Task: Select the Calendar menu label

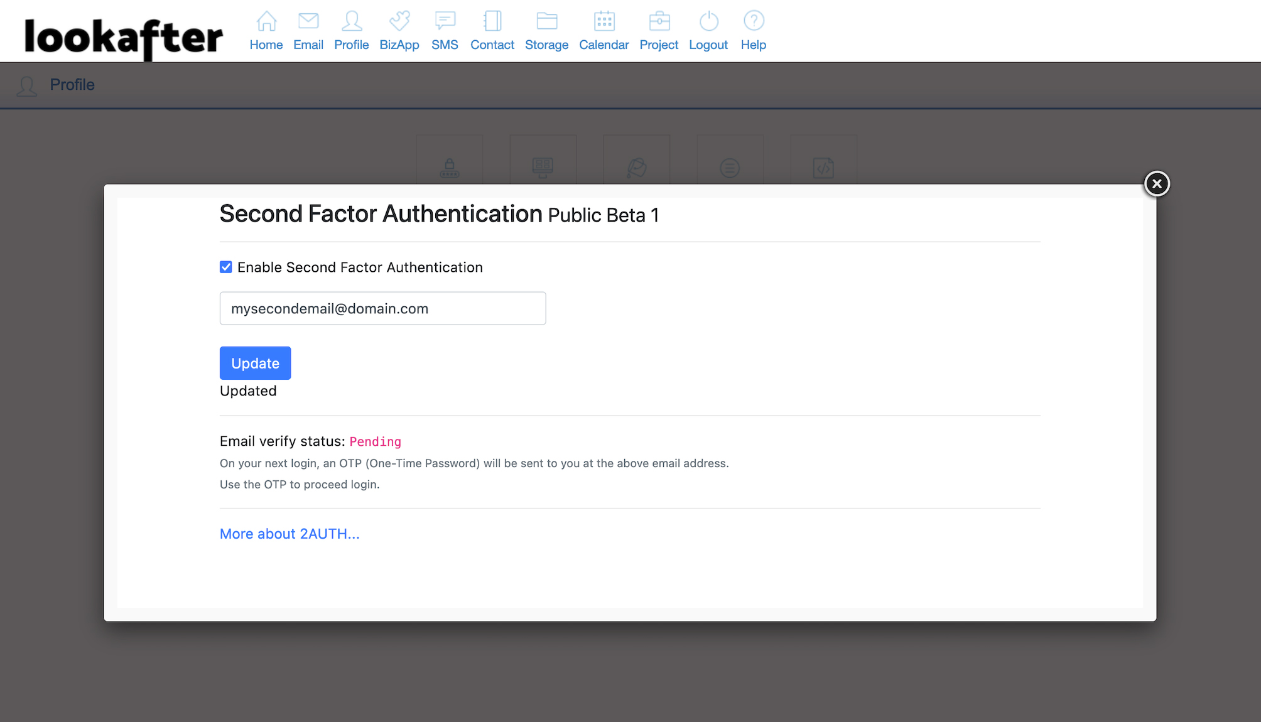Action: [x=604, y=45]
